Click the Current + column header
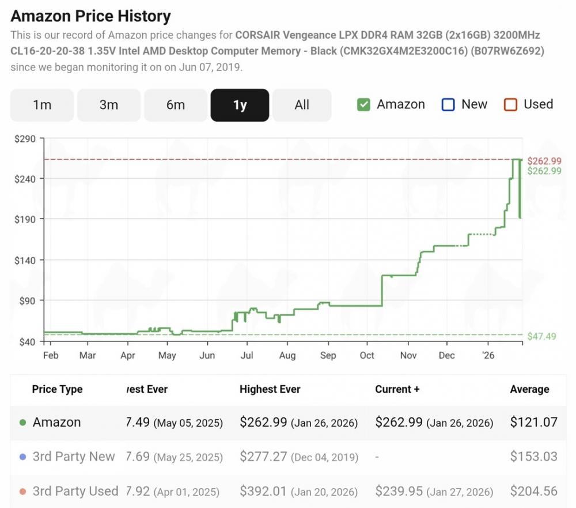Screen dimensions: 576x508 click(x=397, y=389)
